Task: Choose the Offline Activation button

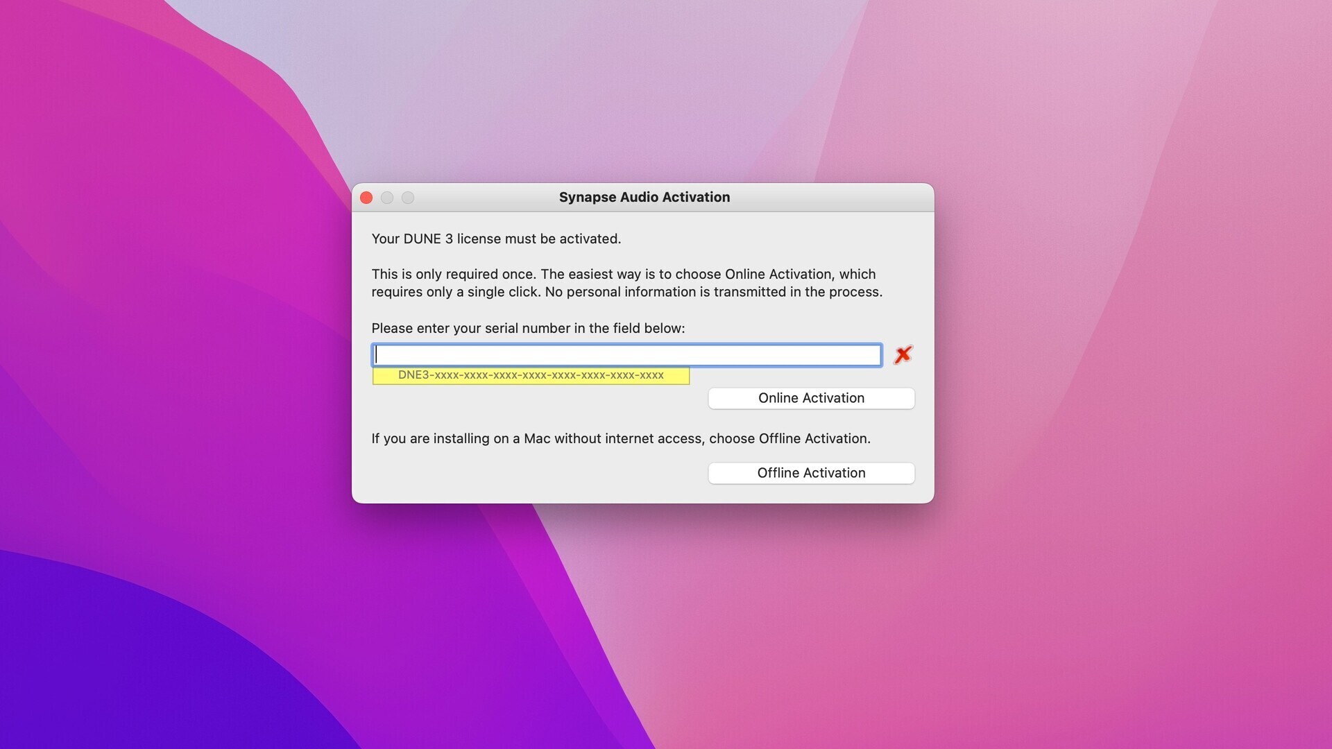Action: (811, 473)
